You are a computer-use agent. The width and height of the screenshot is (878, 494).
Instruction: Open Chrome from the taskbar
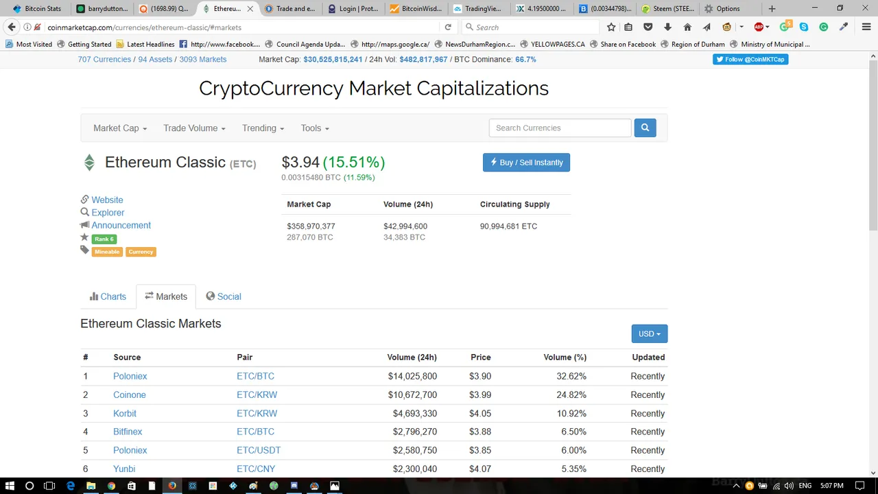(x=111, y=486)
